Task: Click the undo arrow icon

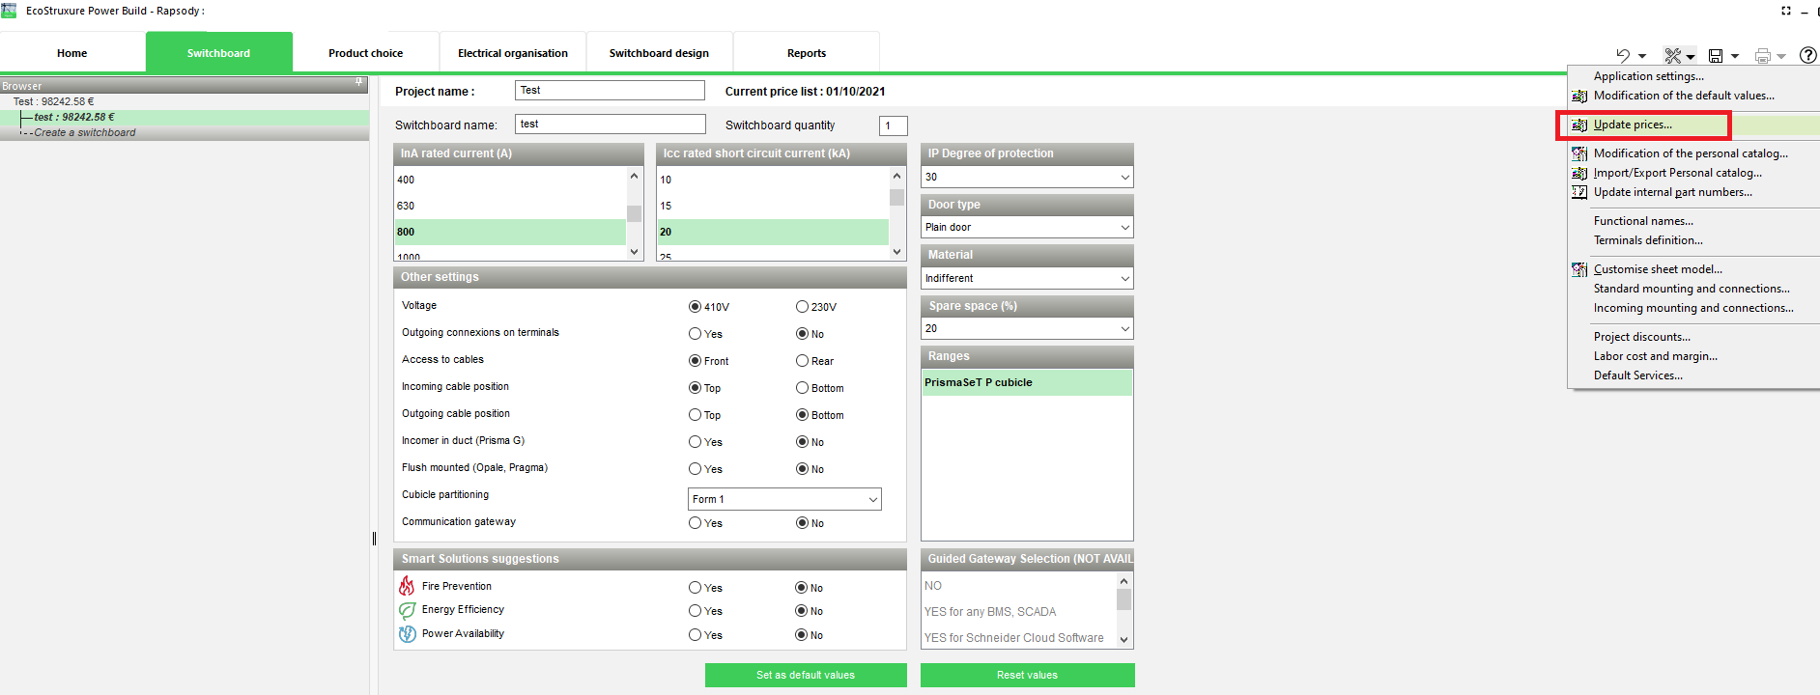Action: coord(1623,55)
